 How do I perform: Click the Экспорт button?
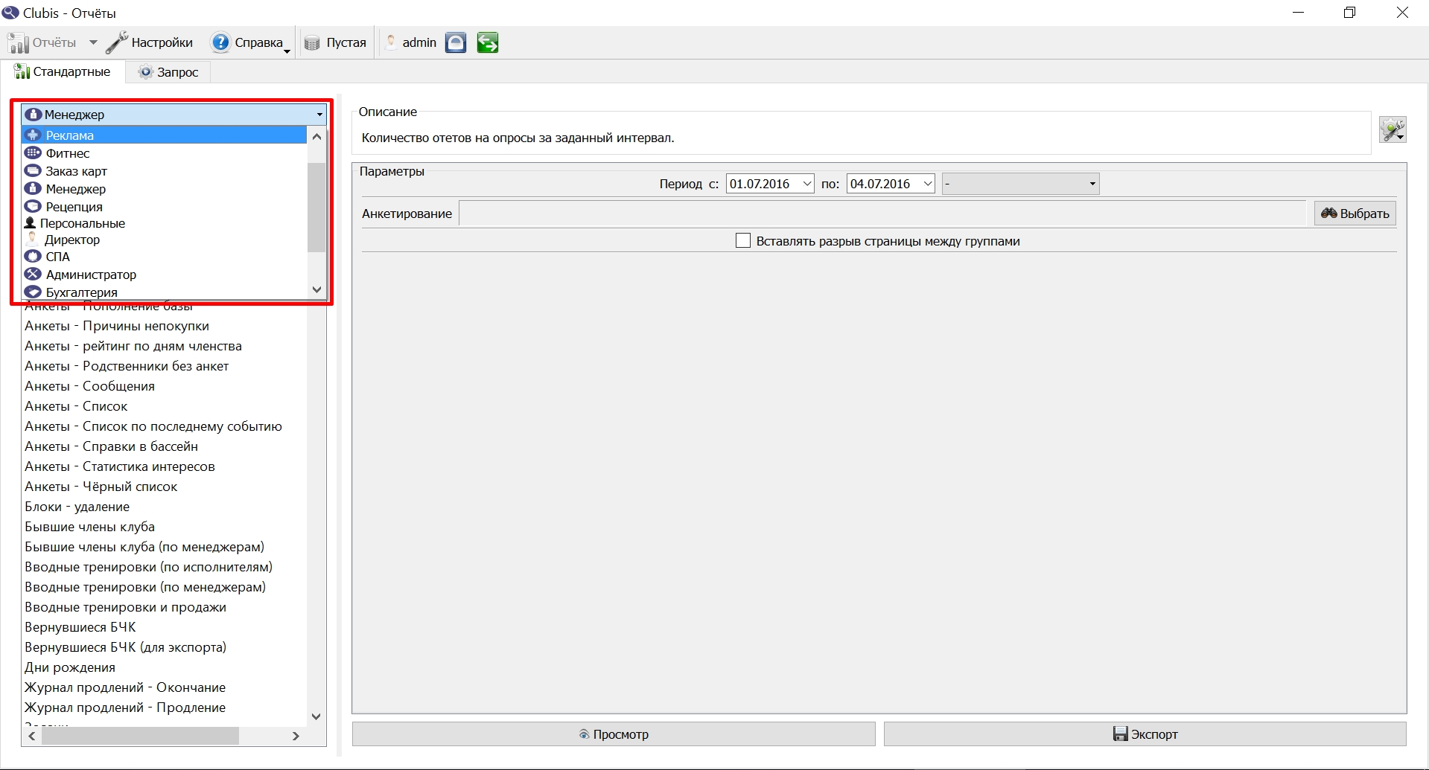tap(1145, 734)
